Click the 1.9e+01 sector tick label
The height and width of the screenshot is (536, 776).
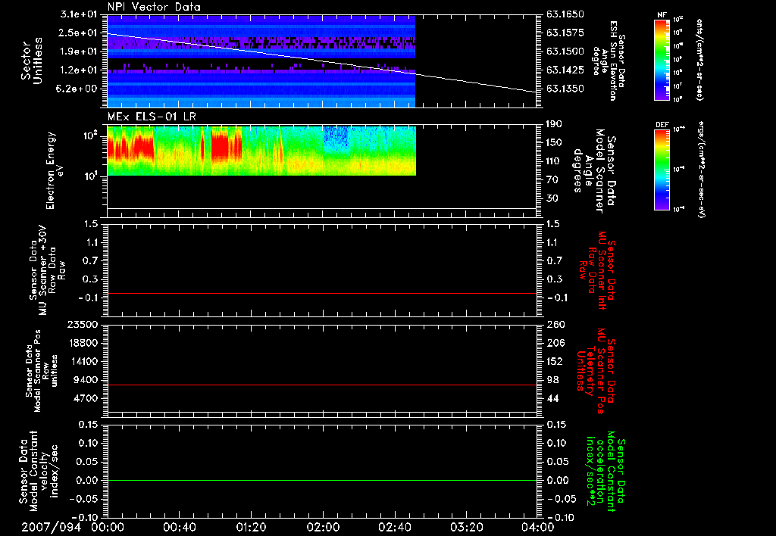point(79,51)
